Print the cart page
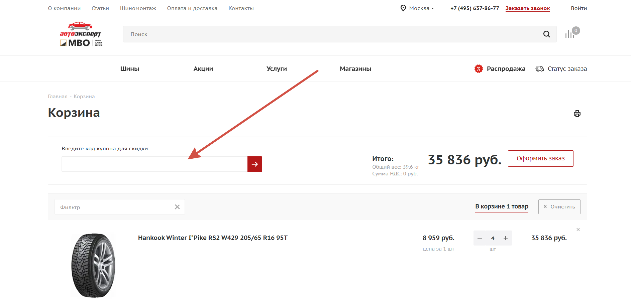The image size is (631, 305). pos(577,114)
